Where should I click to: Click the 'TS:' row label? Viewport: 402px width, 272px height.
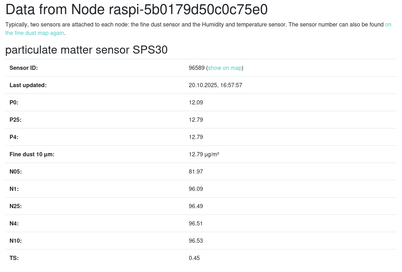coord(14,258)
